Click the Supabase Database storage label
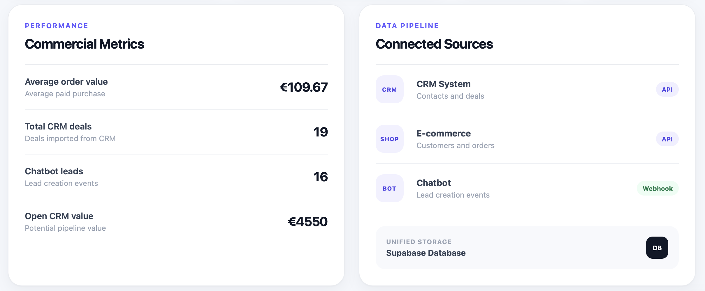Screen dimensions: 705x291 (426, 253)
